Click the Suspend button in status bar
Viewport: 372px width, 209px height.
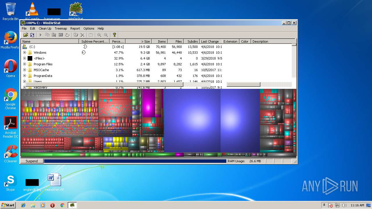(32, 161)
